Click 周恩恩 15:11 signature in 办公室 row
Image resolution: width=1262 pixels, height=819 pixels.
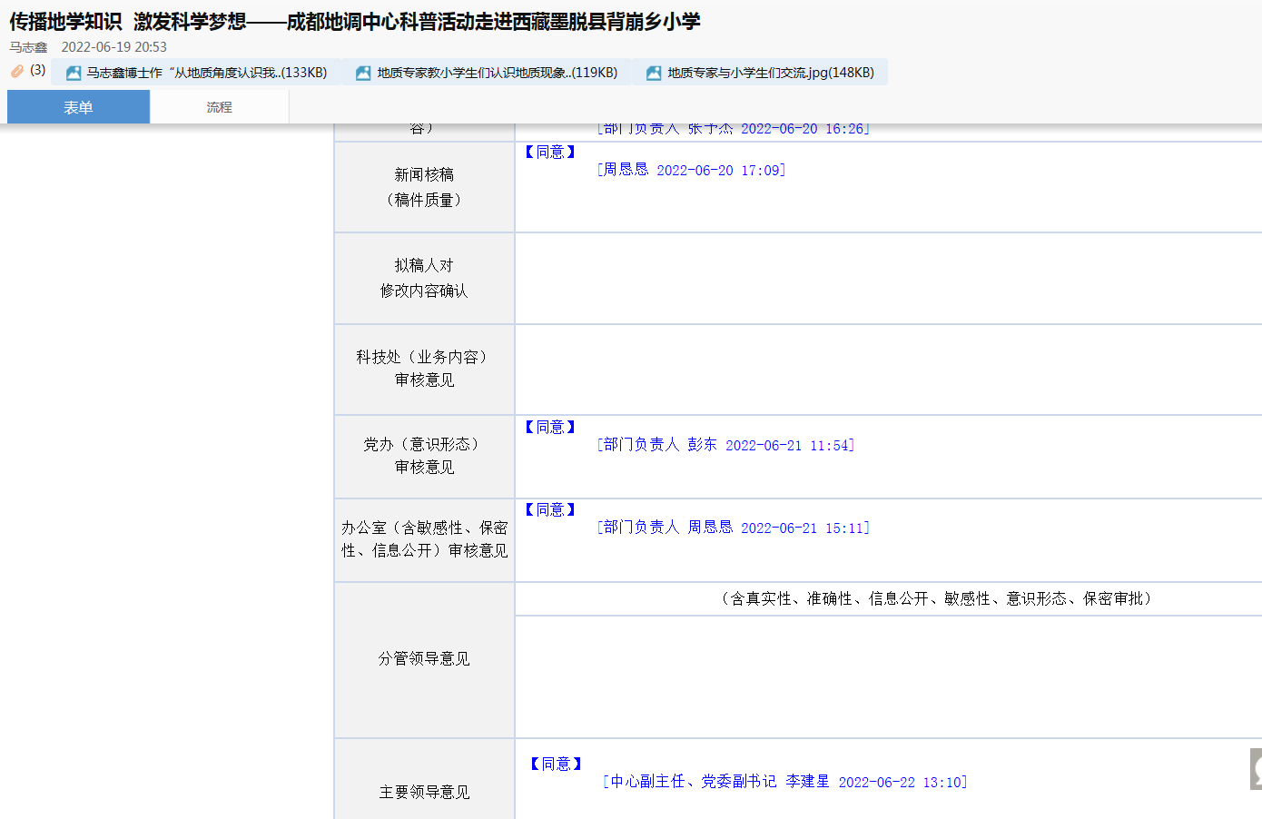pyautogui.click(x=710, y=528)
